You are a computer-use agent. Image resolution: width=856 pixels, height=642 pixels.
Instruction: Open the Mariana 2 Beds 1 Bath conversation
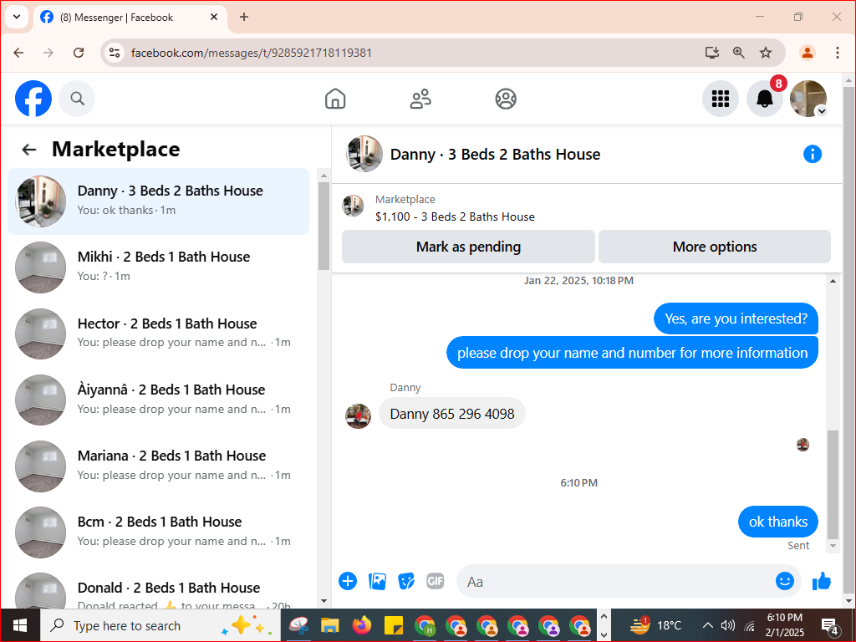pos(158,466)
